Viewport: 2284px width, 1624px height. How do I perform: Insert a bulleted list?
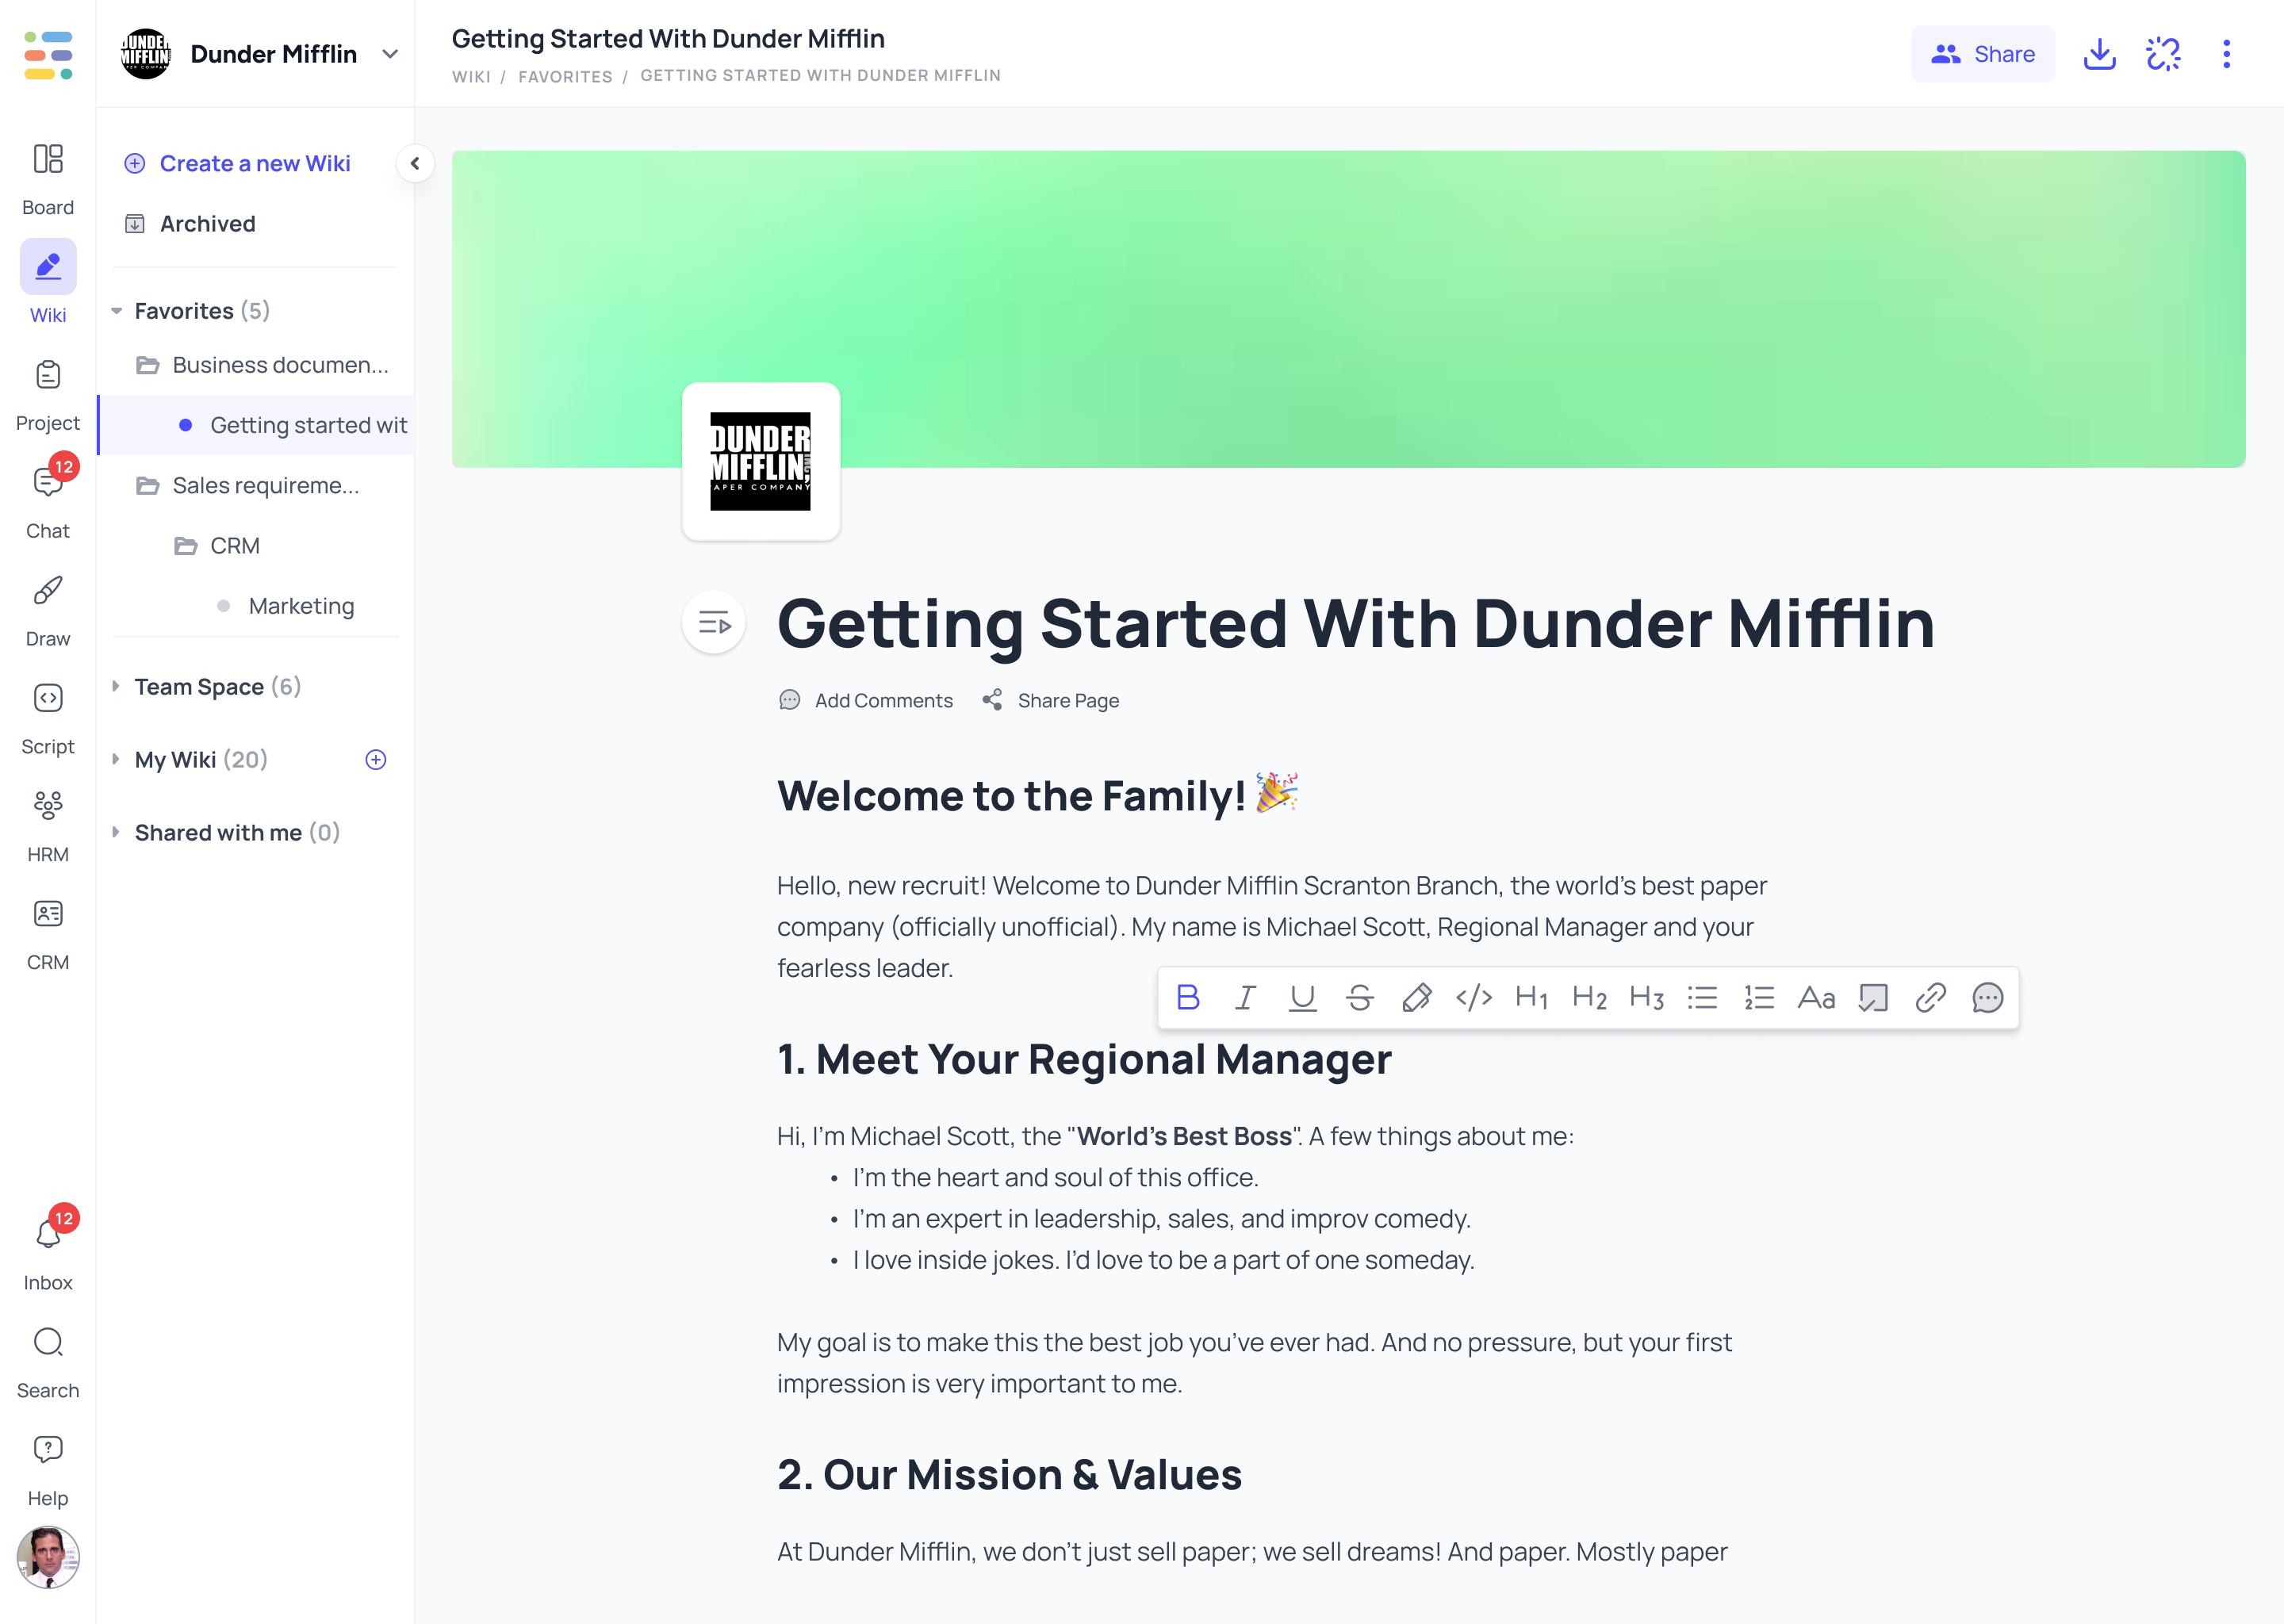pyautogui.click(x=1702, y=997)
